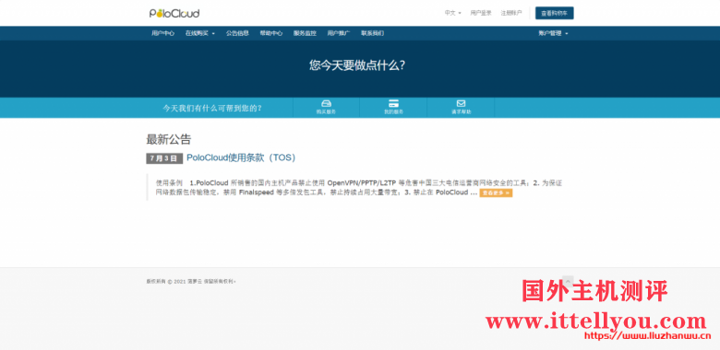Image resolution: width=720 pixels, height=350 pixels.
Task: Click the footer 版权所有 © 2021 text
Action: click(191, 282)
